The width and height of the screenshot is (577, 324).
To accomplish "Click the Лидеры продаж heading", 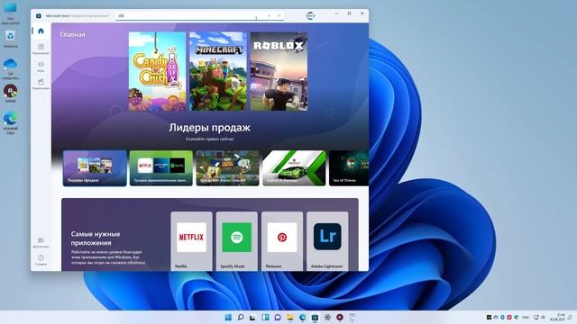I will click(x=209, y=128).
